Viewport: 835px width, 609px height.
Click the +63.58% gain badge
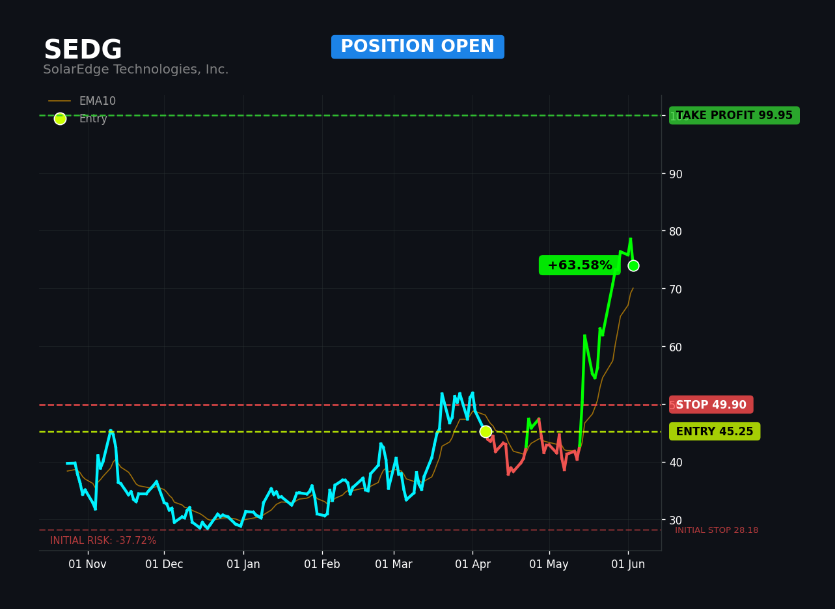coord(579,265)
